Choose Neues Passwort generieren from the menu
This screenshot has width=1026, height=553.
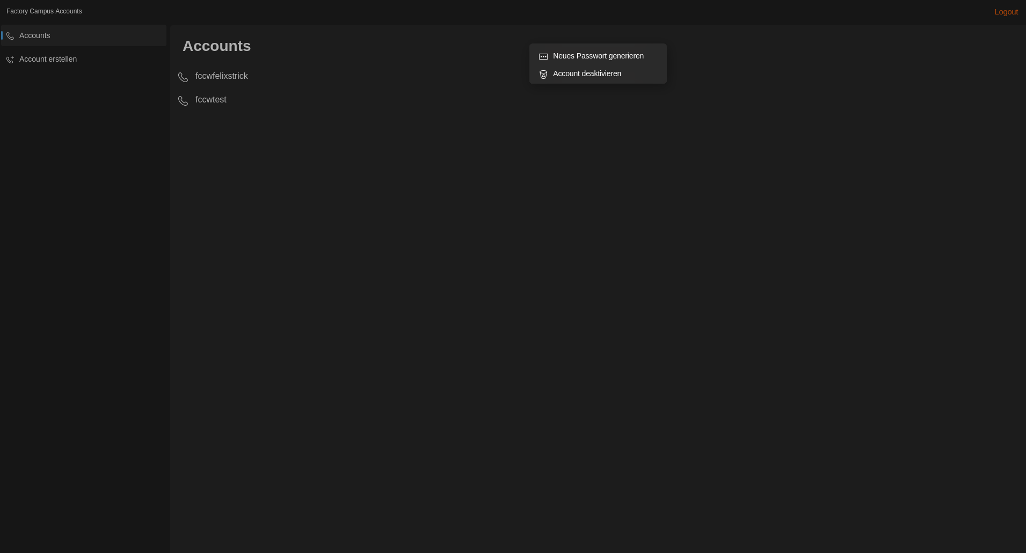(x=598, y=56)
